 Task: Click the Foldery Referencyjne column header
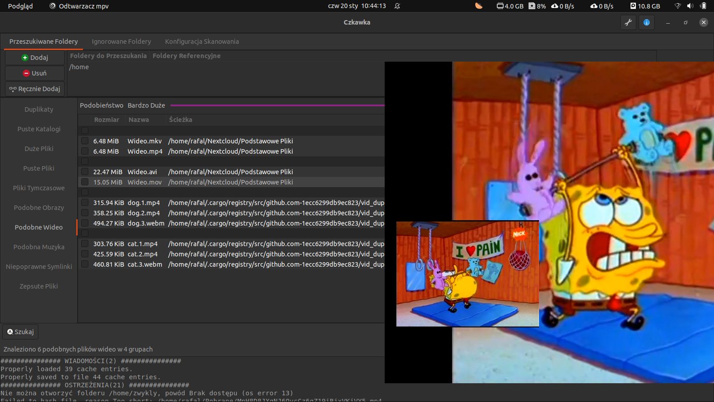click(187, 56)
